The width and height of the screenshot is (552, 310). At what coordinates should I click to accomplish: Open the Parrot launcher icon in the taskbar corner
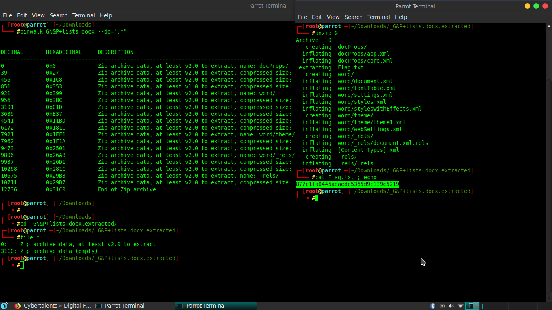click(4, 306)
